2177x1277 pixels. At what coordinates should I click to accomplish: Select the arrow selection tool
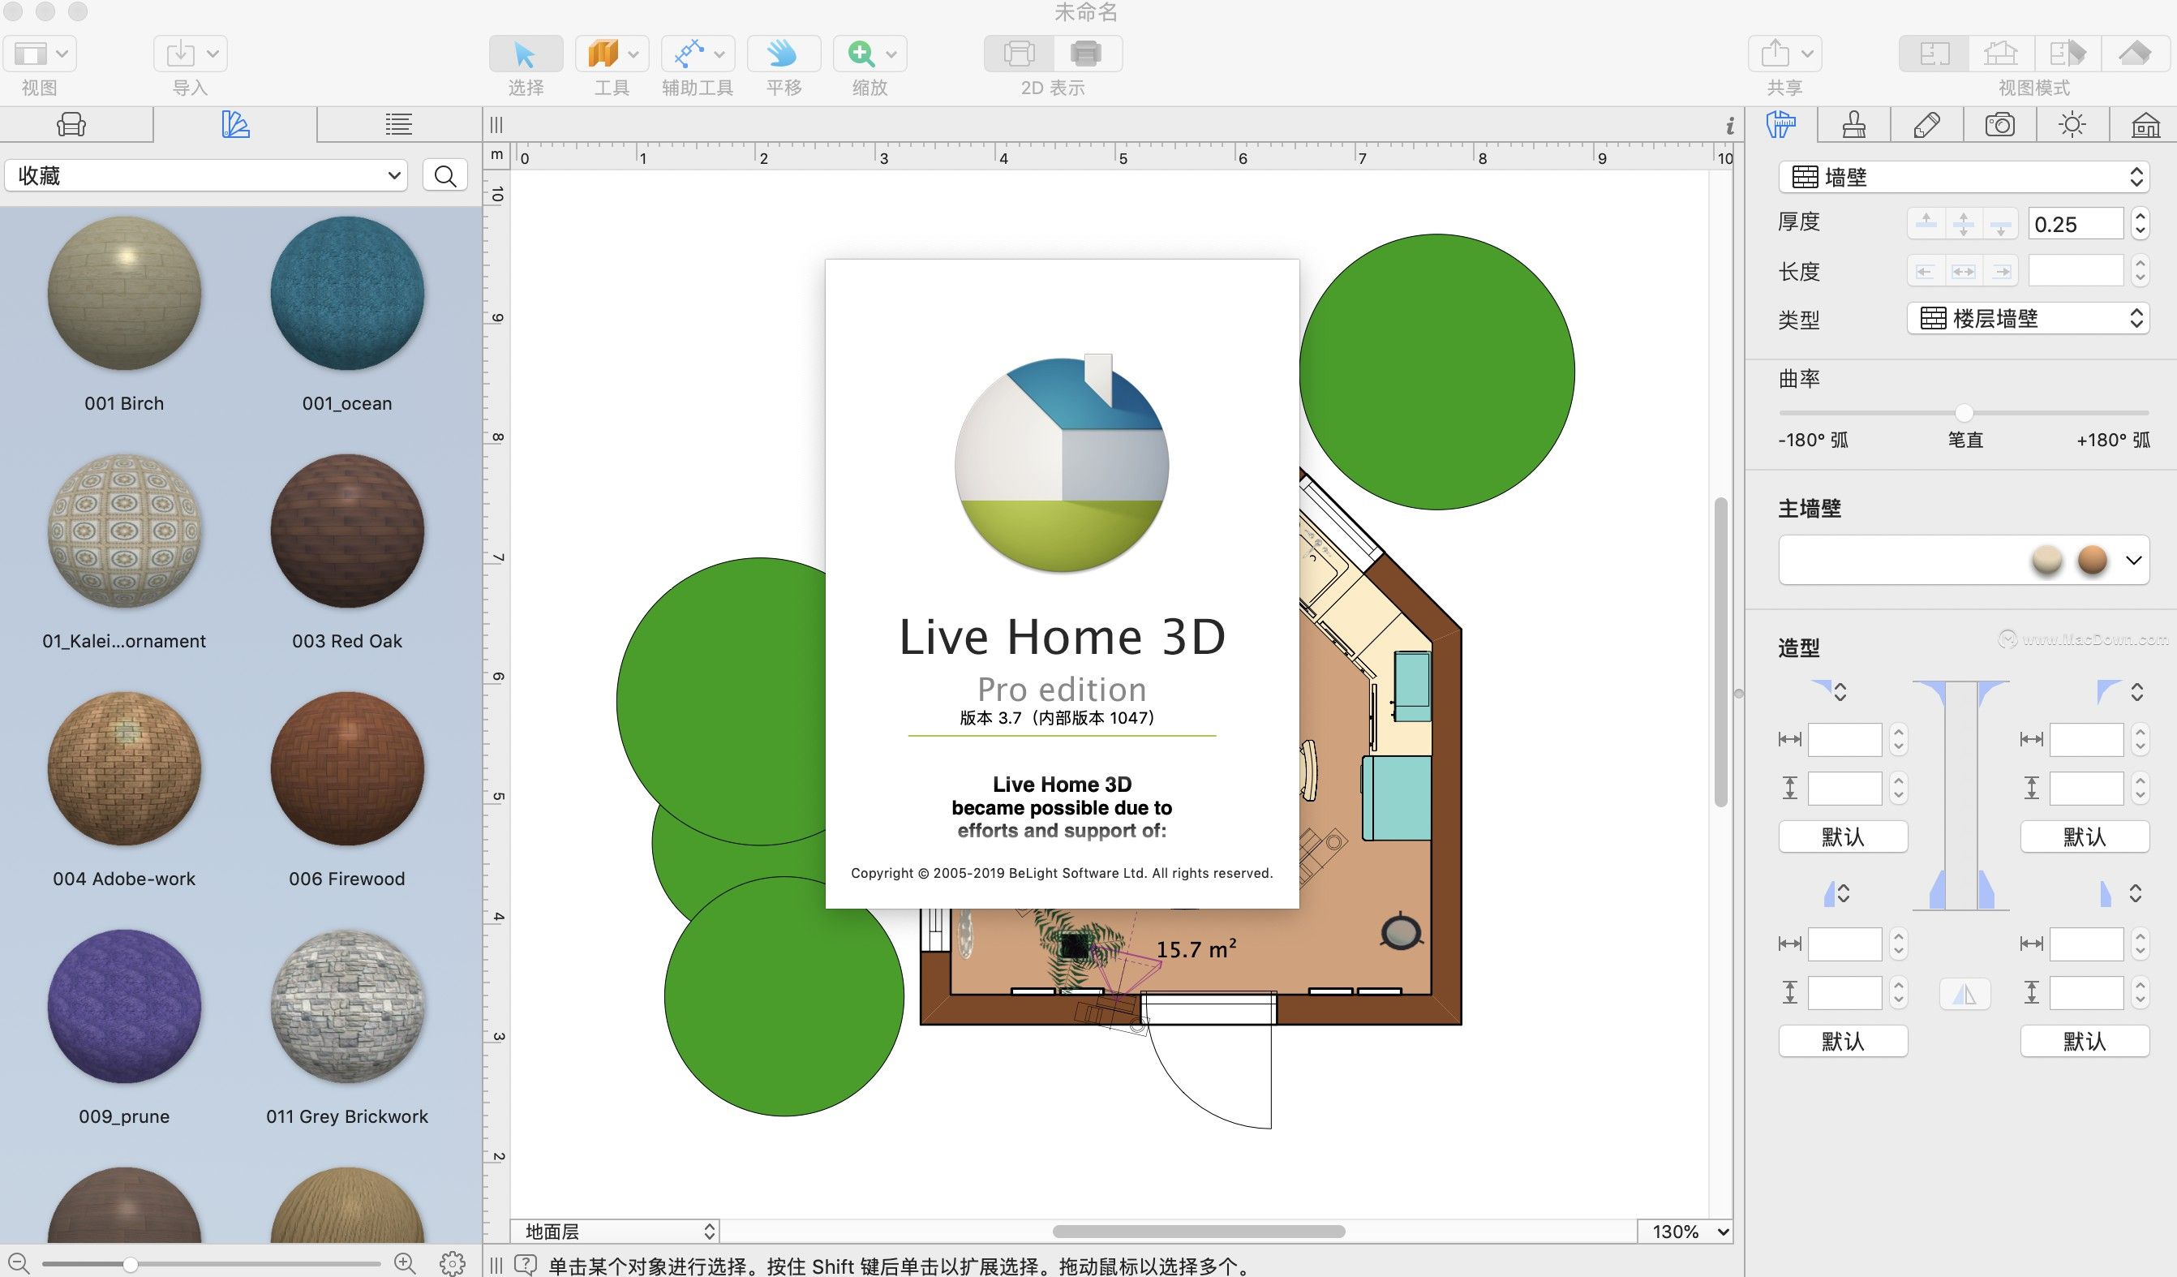(x=526, y=54)
